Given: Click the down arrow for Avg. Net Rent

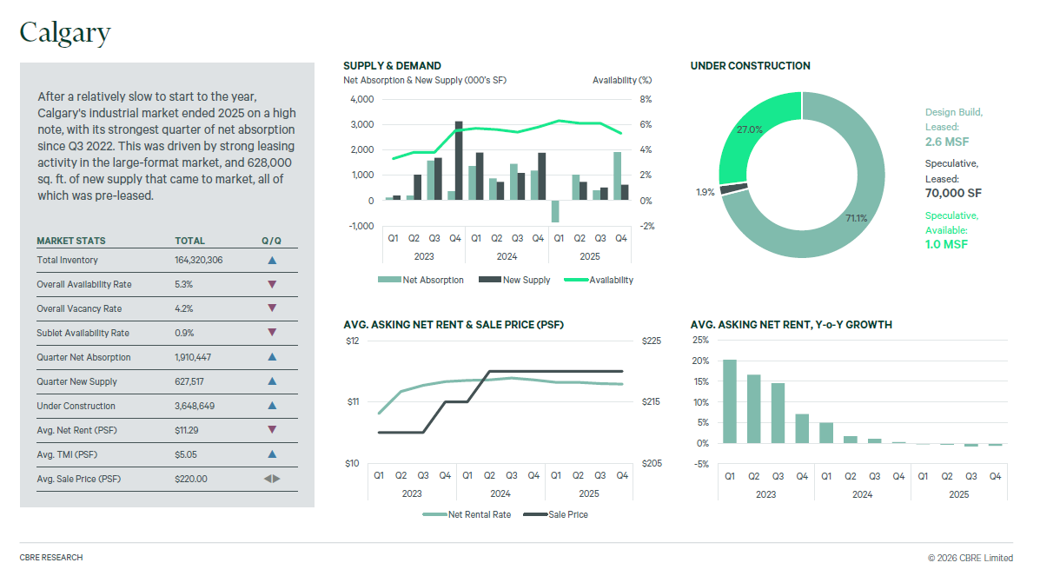Looking at the screenshot, I should click(272, 430).
